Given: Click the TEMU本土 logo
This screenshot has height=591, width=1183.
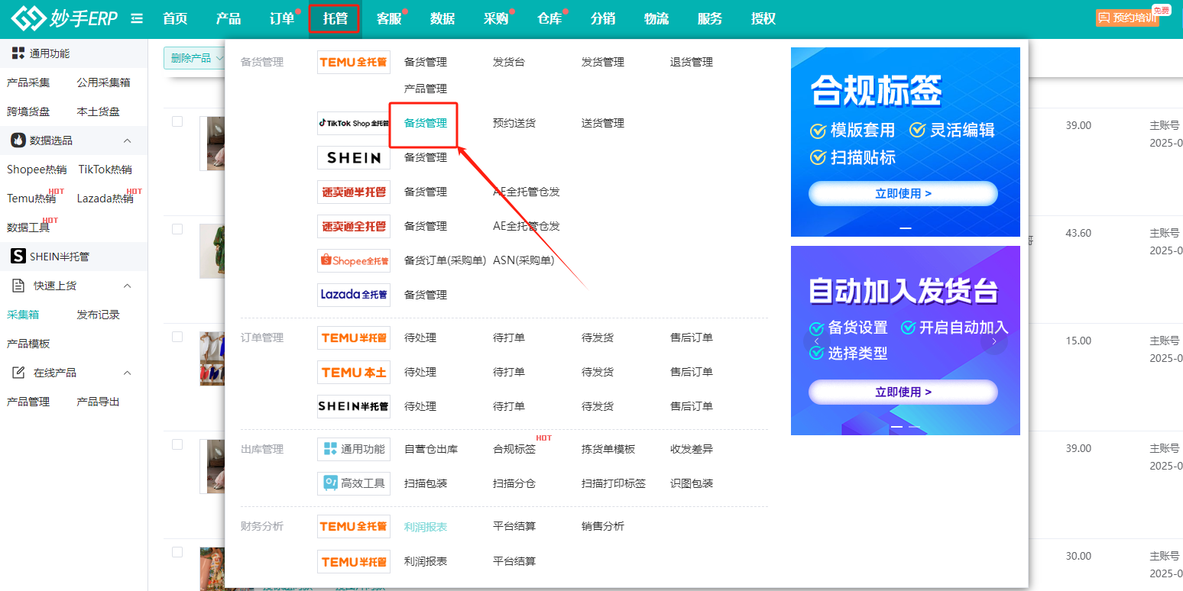Looking at the screenshot, I should point(354,372).
